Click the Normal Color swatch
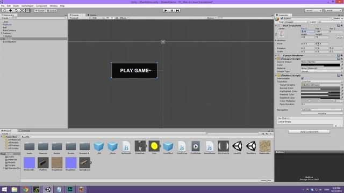The height and width of the screenshot is (193, 344). coord(320,88)
